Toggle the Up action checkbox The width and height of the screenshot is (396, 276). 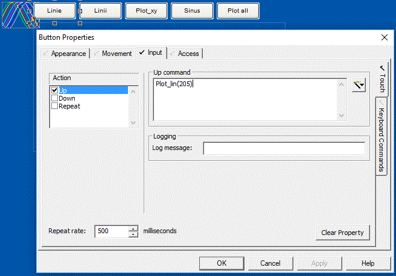[55, 90]
